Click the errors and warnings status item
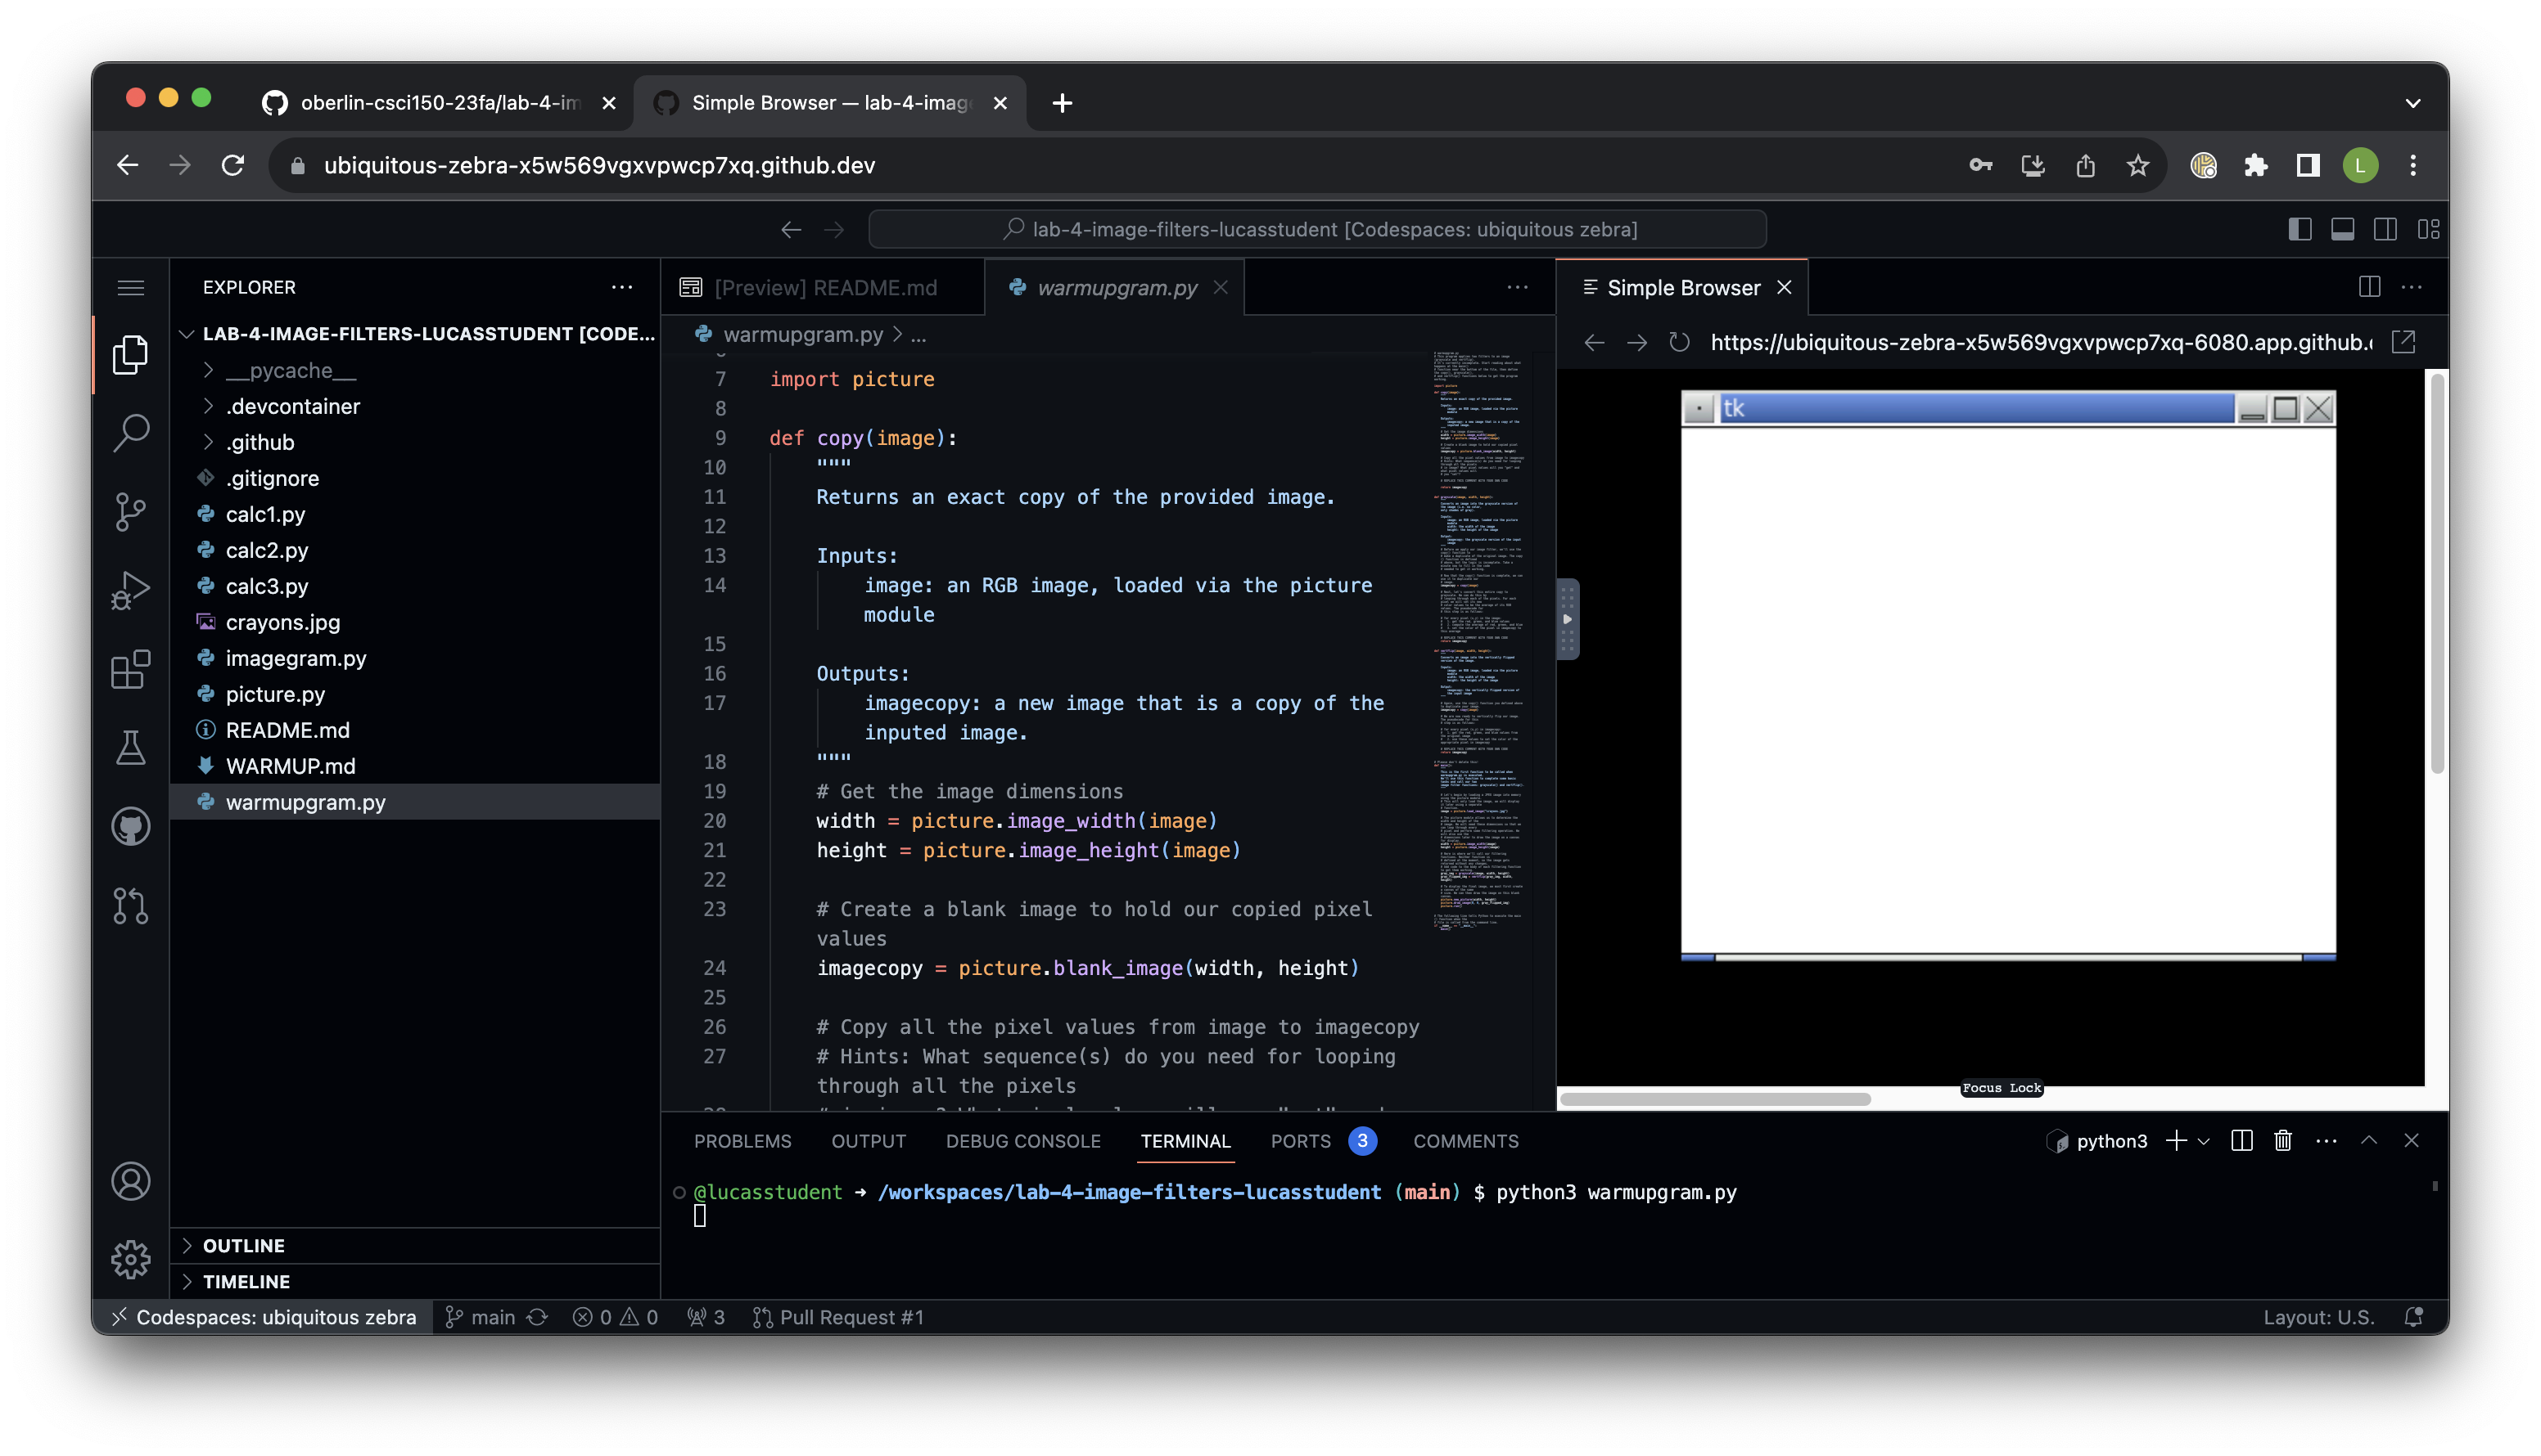Screen dimensions: 2541x1456 point(615,1317)
